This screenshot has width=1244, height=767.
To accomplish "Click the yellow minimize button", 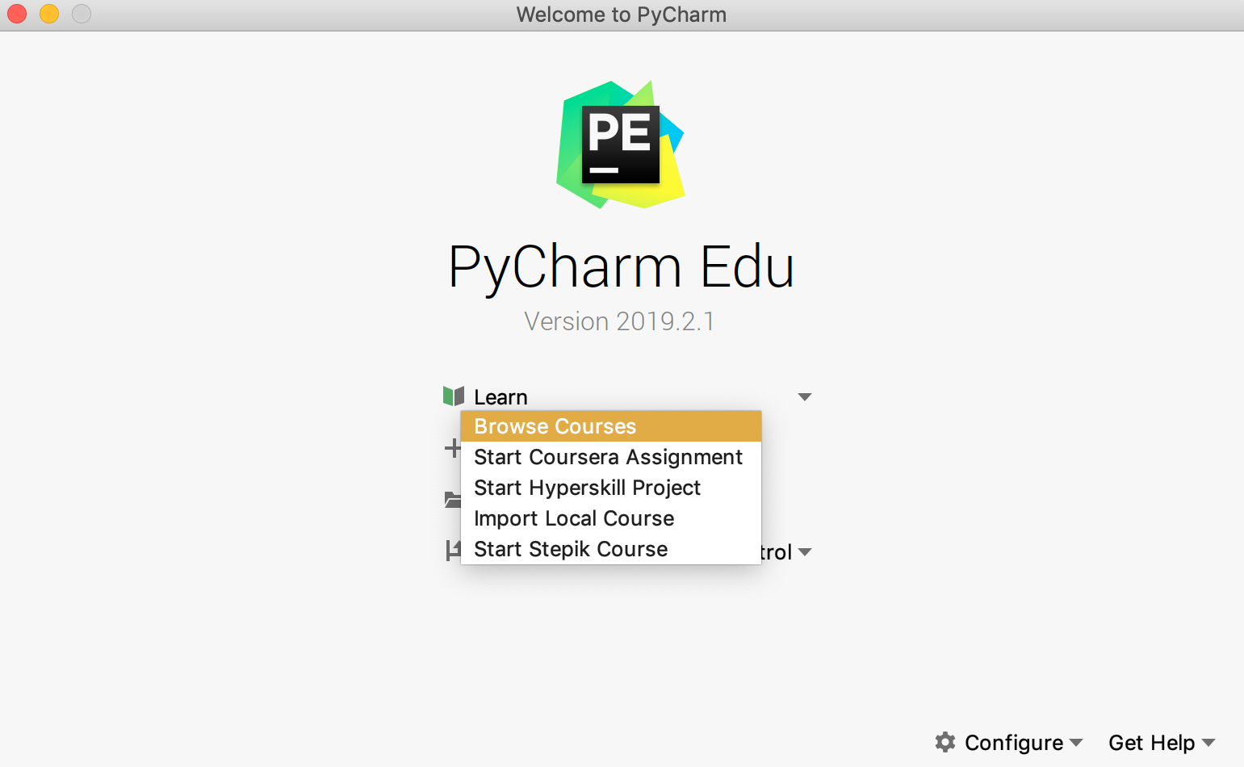I will click(x=48, y=14).
